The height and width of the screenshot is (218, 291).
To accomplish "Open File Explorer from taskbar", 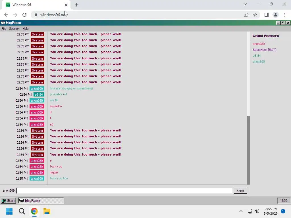I will [47, 211].
